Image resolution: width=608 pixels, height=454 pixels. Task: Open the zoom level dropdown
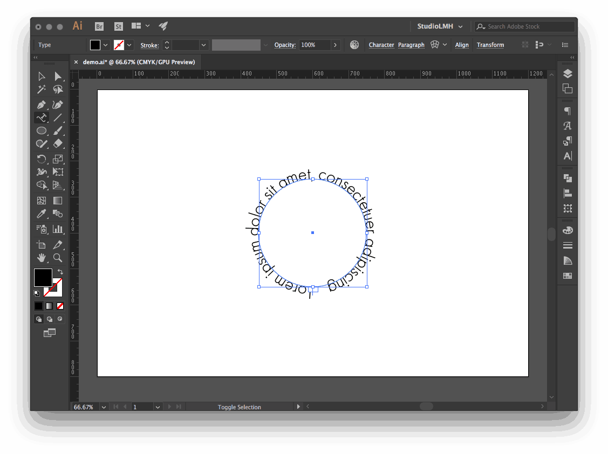(104, 407)
